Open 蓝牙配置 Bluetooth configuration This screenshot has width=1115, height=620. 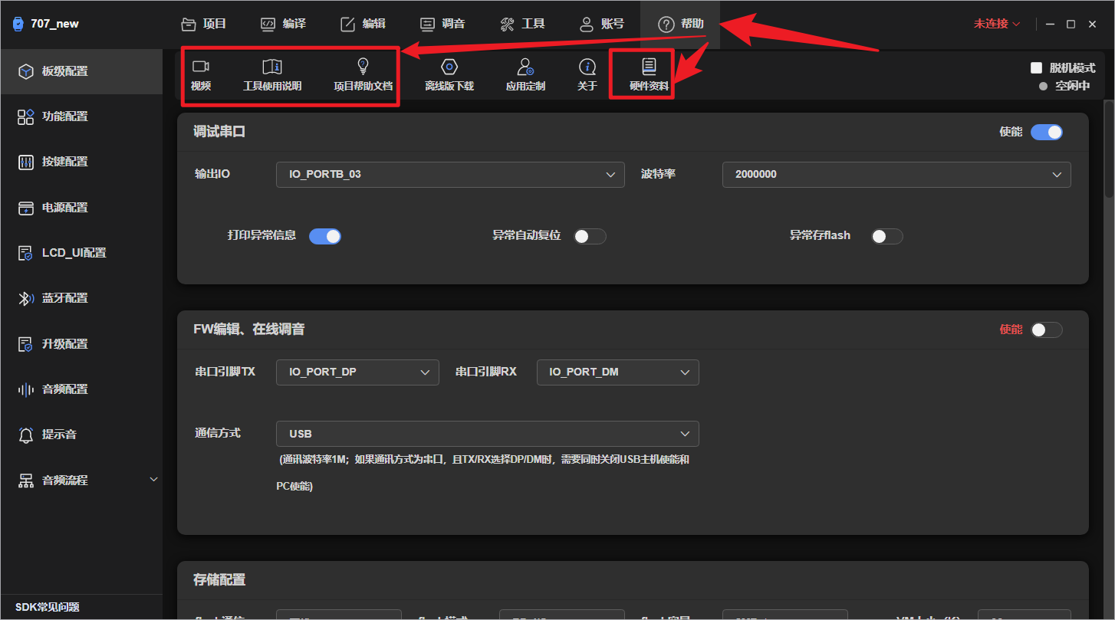[81, 298]
